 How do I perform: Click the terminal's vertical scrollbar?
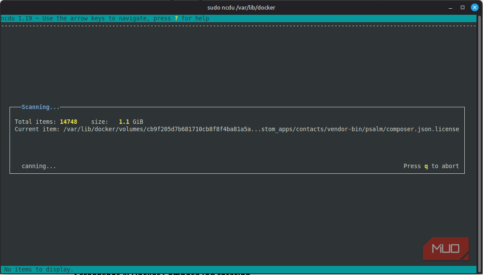[479, 144]
